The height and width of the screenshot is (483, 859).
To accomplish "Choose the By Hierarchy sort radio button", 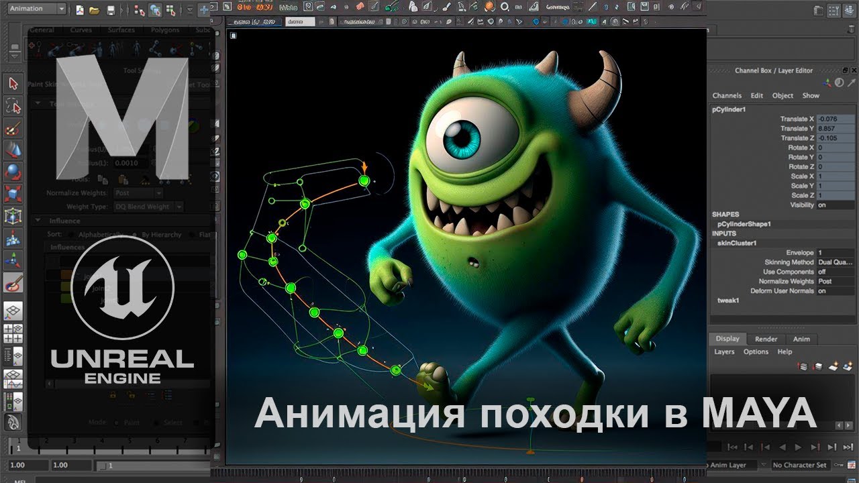I will 135,235.
